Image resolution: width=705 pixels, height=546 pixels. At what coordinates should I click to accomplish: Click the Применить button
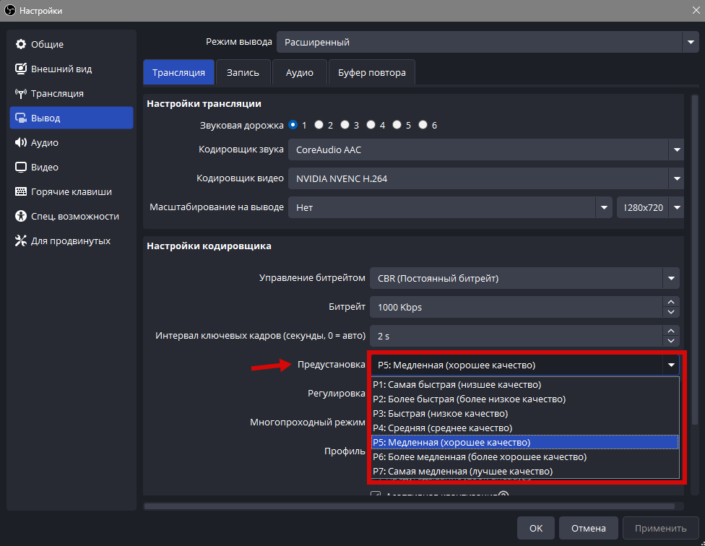click(660, 528)
